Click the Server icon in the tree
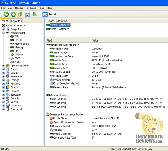This screenshot has width=168, height=151. (8, 69)
